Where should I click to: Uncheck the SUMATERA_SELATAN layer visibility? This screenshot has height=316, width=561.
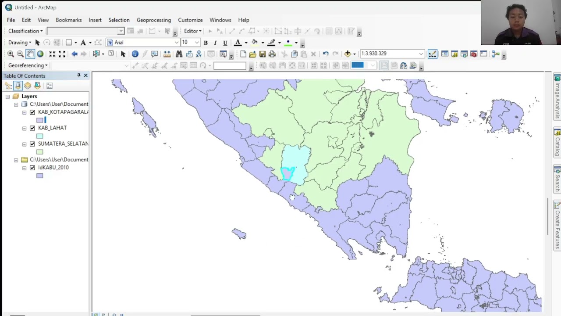tap(32, 144)
